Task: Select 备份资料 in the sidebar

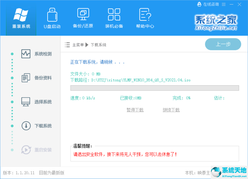Action: click(x=37, y=78)
